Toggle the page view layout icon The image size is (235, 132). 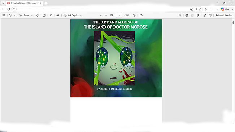click(x=44, y=15)
